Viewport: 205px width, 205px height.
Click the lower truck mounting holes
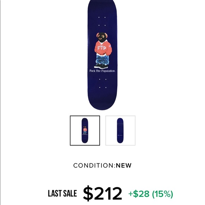click(102, 83)
